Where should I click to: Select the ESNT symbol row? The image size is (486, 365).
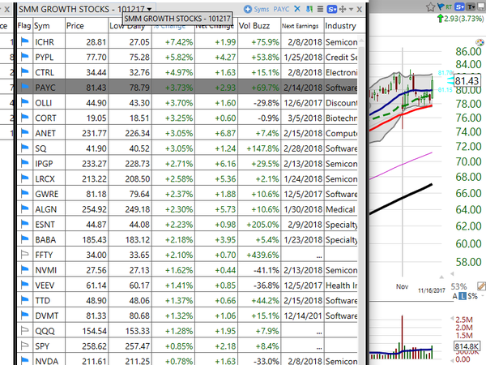pos(187,224)
